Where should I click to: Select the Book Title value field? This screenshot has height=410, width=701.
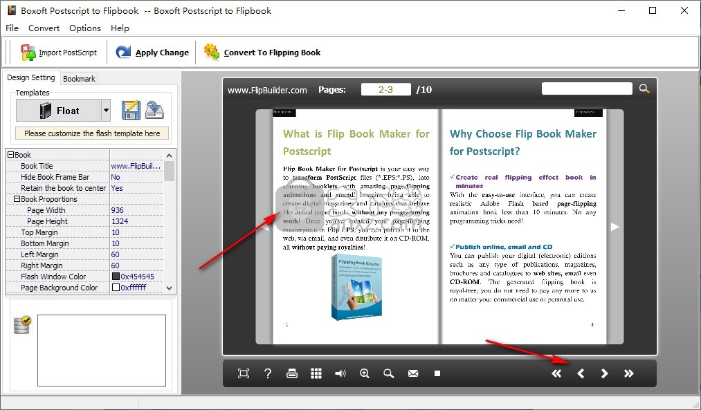coord(137,166)
